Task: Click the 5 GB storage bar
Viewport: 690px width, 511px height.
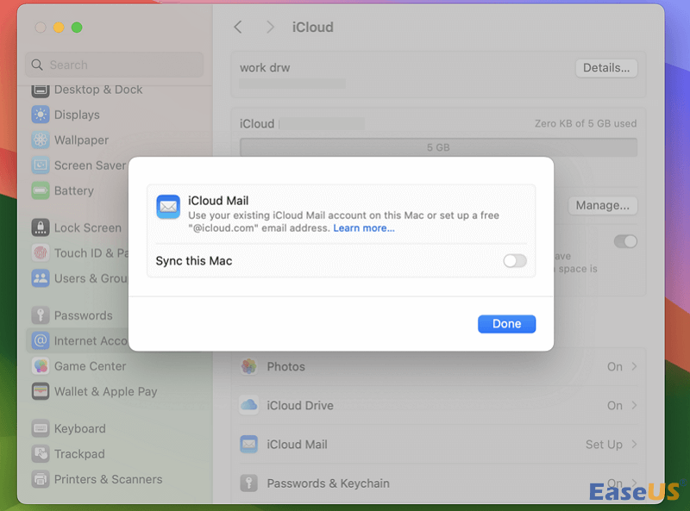Action: (x=438, y=147)
